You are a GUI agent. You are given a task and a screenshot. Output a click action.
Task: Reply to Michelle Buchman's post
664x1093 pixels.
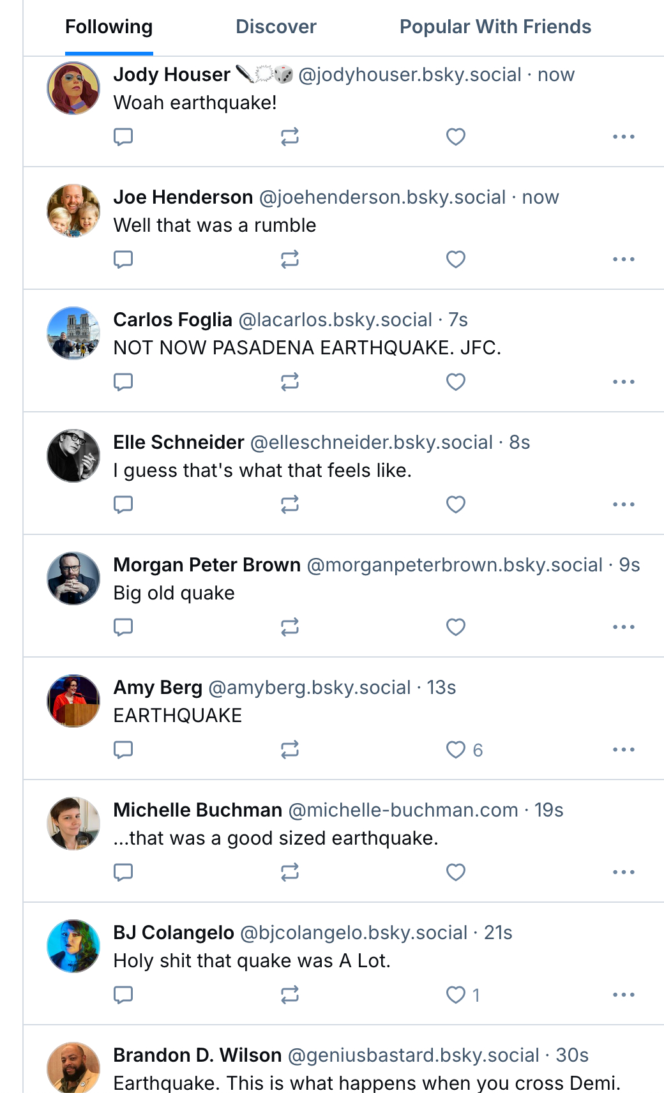pyautogui.click(x=123, y=872)
